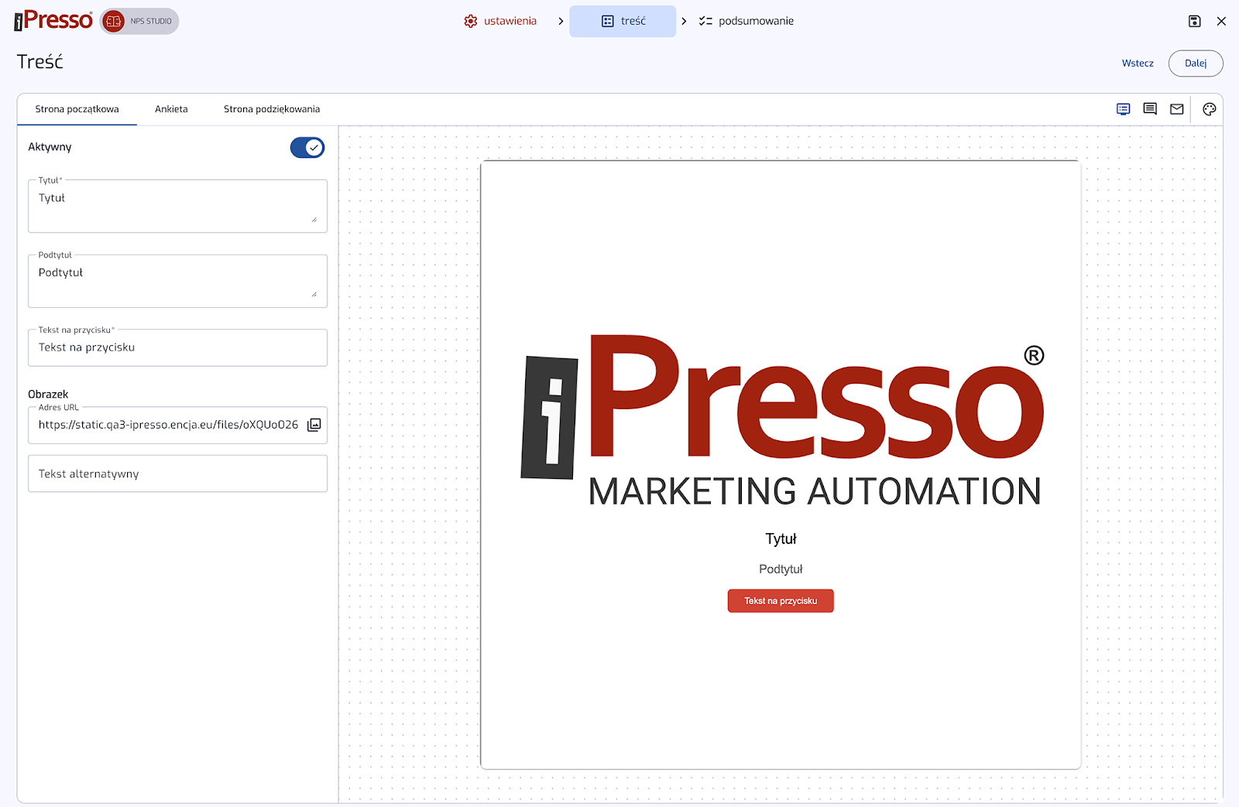Open the color palette theme icon

[1210, 109]
